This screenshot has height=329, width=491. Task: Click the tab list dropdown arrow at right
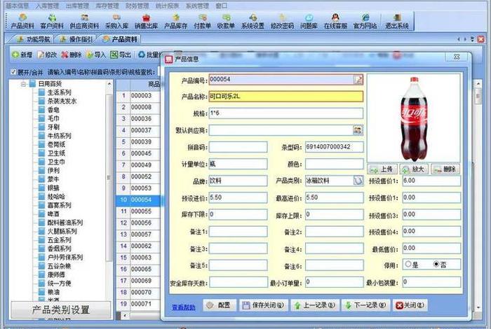click(x=473, y=39)
